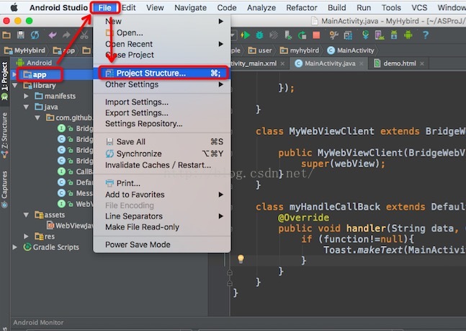This screenshot has width=466, height=331.
Task: Click the intention lightbulb in editor gutter
Action: tap(241, 259)
